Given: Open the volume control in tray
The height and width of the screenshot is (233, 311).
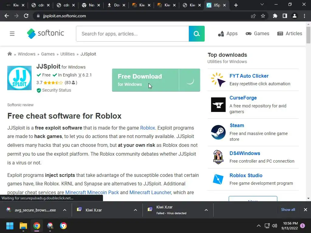Looking at the screenshot, I should point(275,226).
